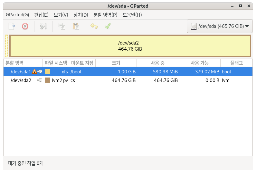
Task: Open the 도움말(H) menu
Action: click(132, 15)
